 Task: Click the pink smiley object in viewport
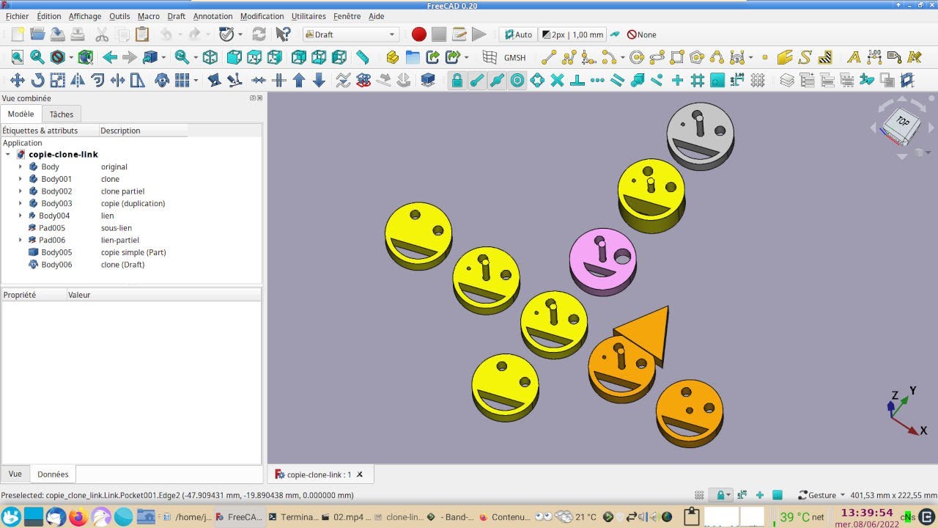point(603,261)
